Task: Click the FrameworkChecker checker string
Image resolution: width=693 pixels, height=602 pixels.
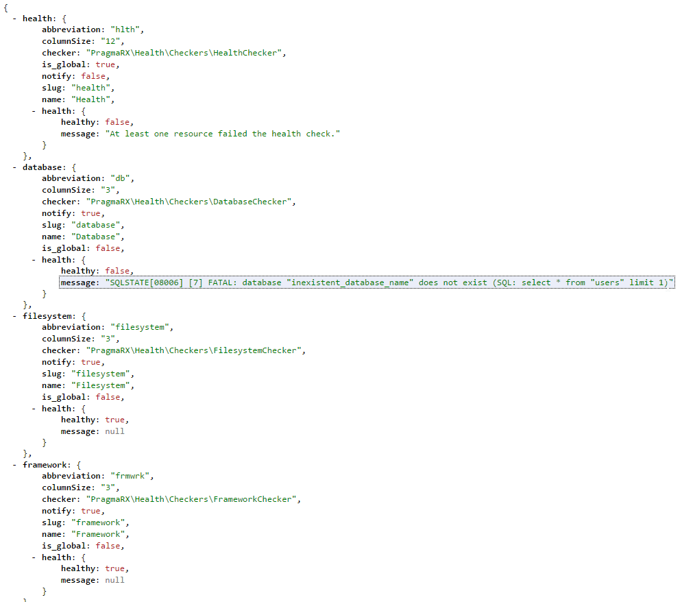Action: (x=191, y=499)
